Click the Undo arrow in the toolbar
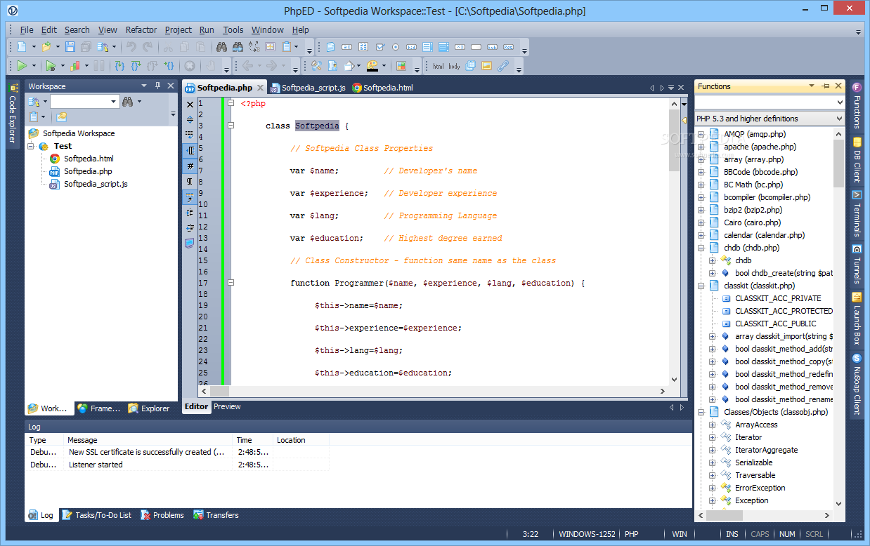This screenshot has height=546, width=870. click(131, 47)
